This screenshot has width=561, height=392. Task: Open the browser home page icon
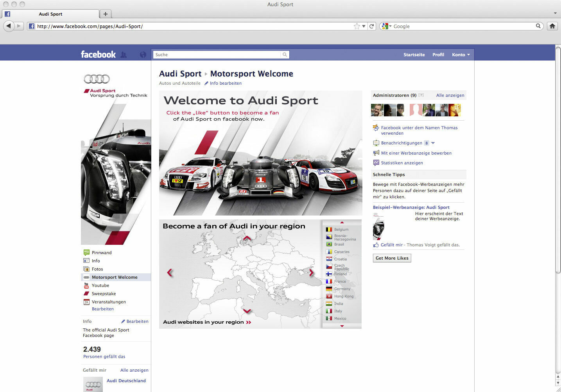tap(552, 26)
